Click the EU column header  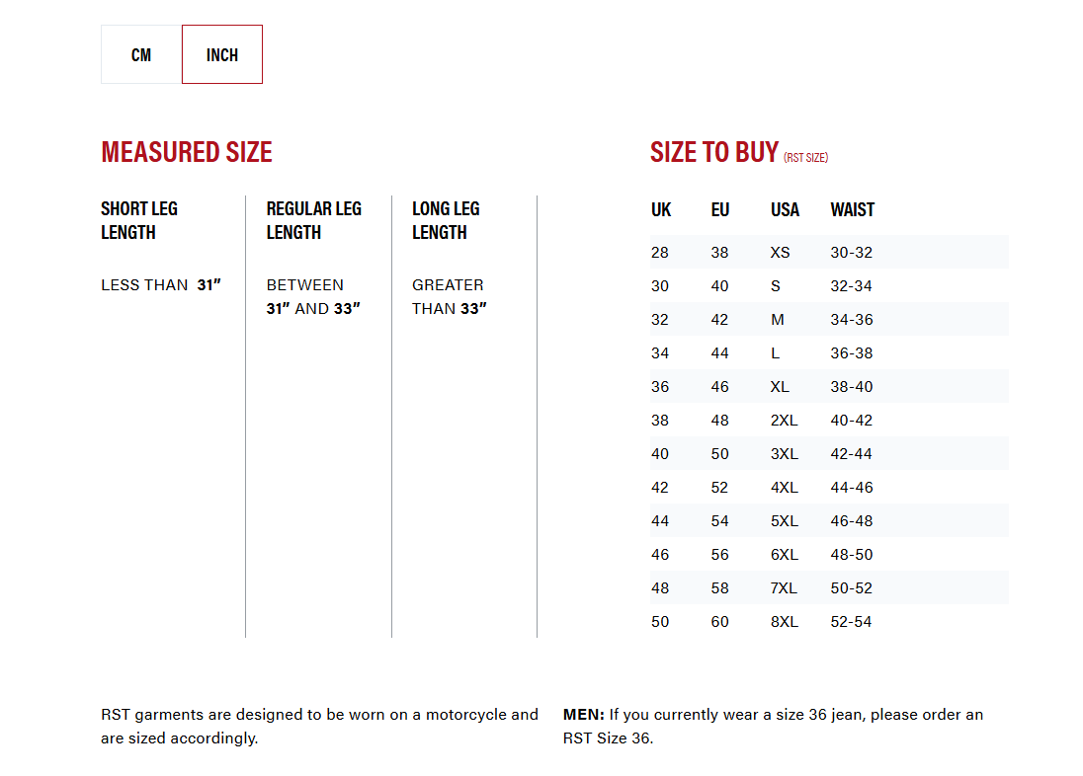tap(720, 209)
